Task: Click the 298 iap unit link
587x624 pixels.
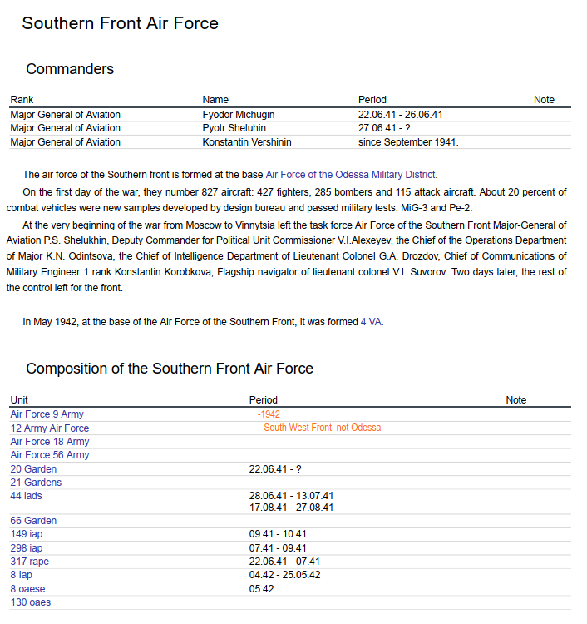Action: 26,548
